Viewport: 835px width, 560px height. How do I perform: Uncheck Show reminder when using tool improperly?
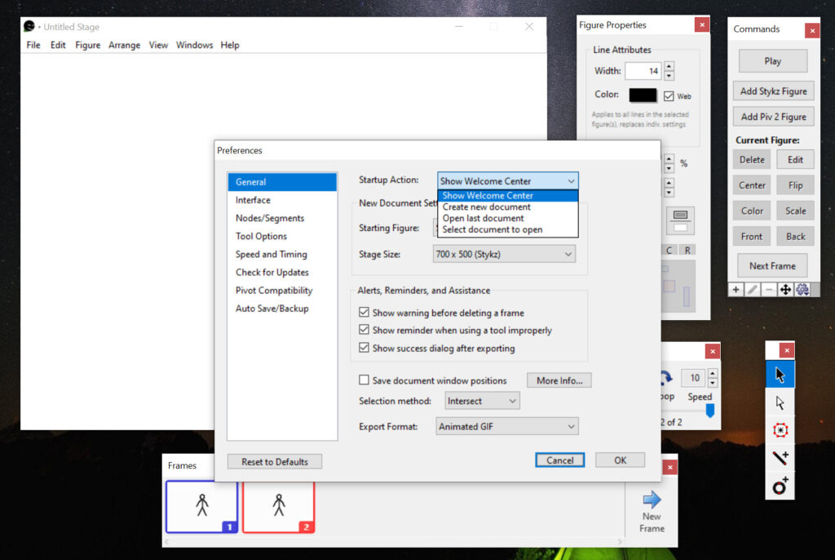coord(364,330)
